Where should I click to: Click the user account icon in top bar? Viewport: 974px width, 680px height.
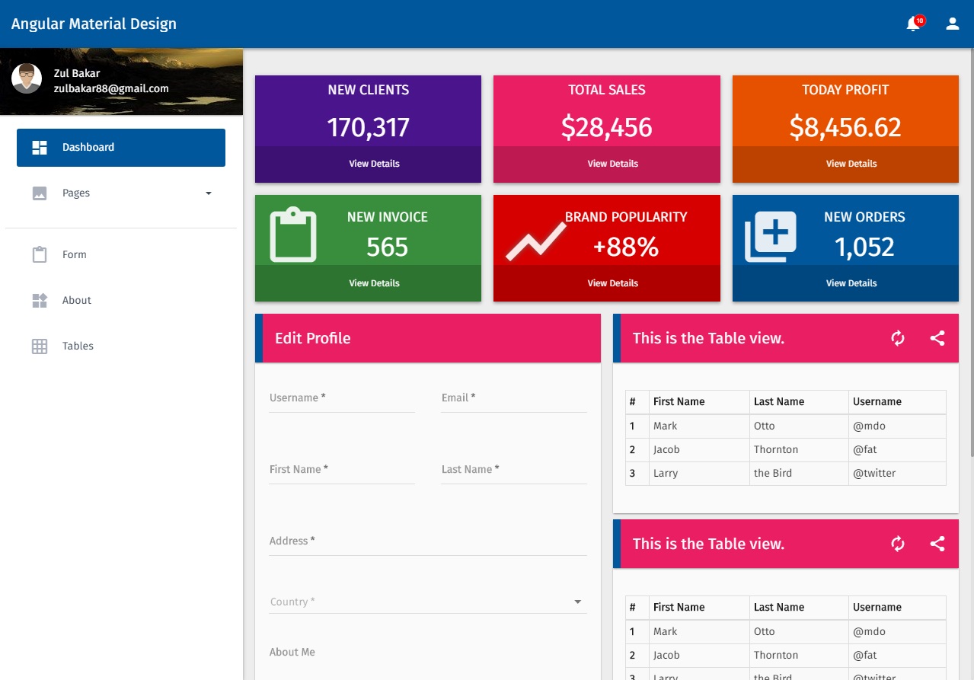coord(952,23)
